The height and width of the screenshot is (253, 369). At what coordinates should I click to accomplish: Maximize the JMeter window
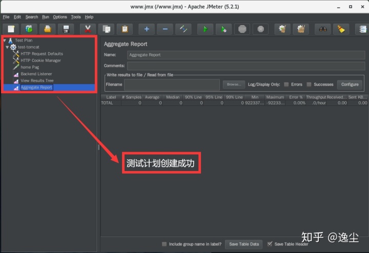(x=351, y=7)
